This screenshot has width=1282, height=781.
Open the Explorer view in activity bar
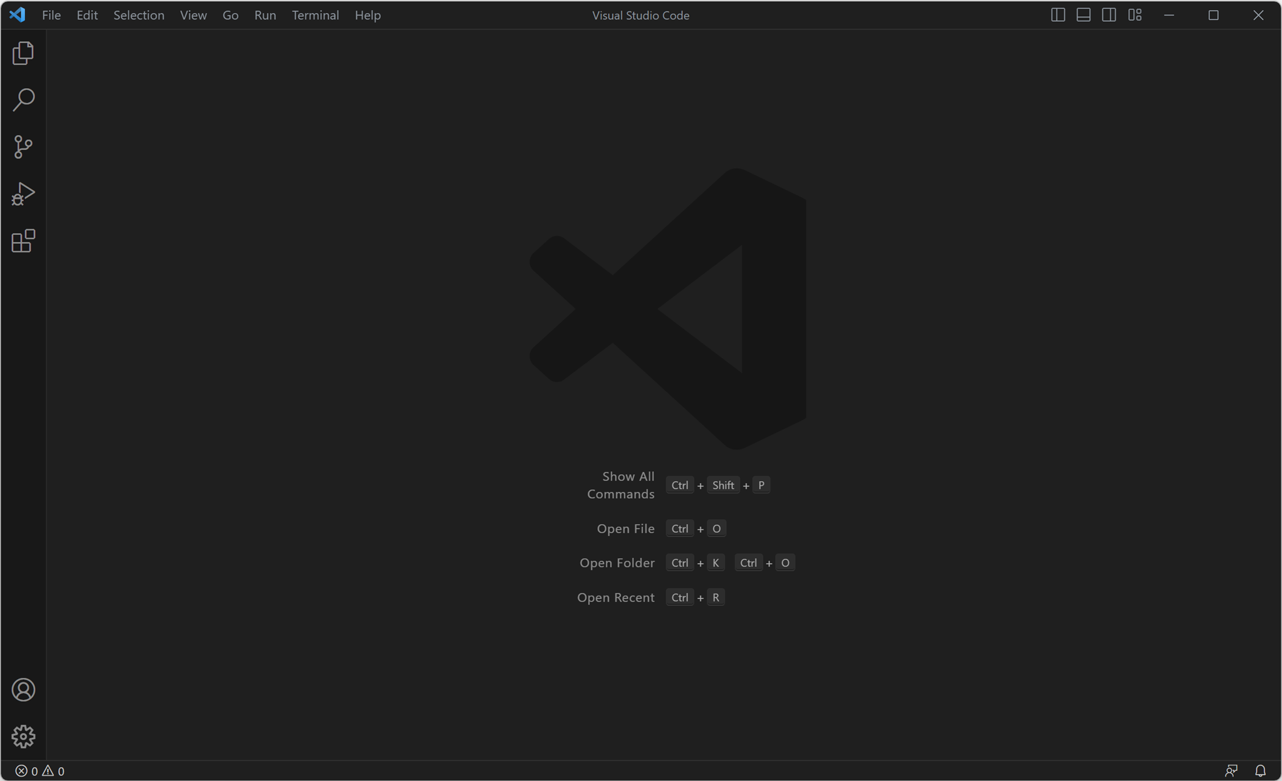click(23, 53)
